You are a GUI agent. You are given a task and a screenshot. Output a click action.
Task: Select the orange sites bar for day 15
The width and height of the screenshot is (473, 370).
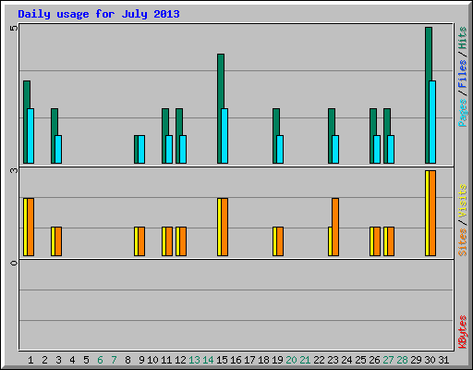[x=224, y=227]
